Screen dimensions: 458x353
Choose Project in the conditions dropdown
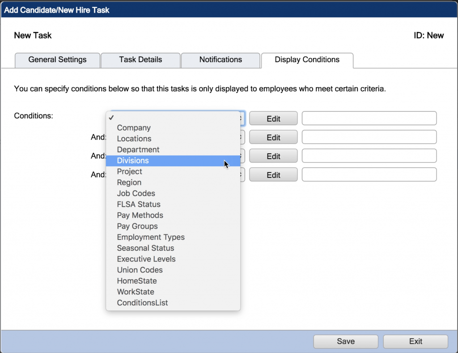pyautogui.click(x=129, y=172)
